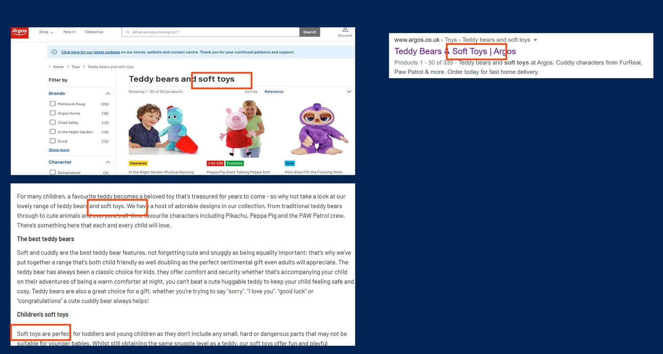The width and height of the screenshot is (663, 354).
Task: Click the yellow Clearance badge
Action: [x=138, y=163]
